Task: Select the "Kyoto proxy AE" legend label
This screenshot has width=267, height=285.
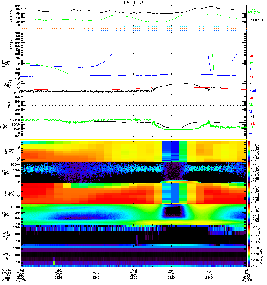Action: pyautogui.click(x=254, y=11)
